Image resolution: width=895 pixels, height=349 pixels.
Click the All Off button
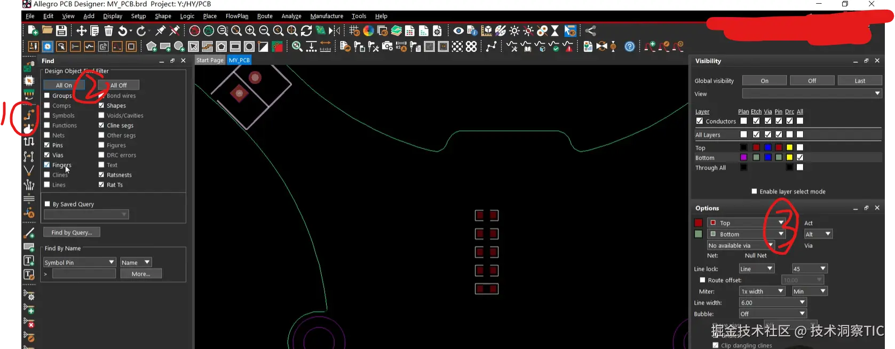pos(118,85)
